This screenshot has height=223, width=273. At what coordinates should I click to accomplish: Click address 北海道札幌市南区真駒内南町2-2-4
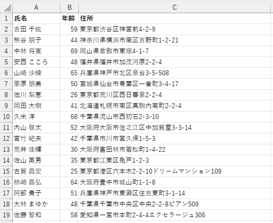[174, 106]
